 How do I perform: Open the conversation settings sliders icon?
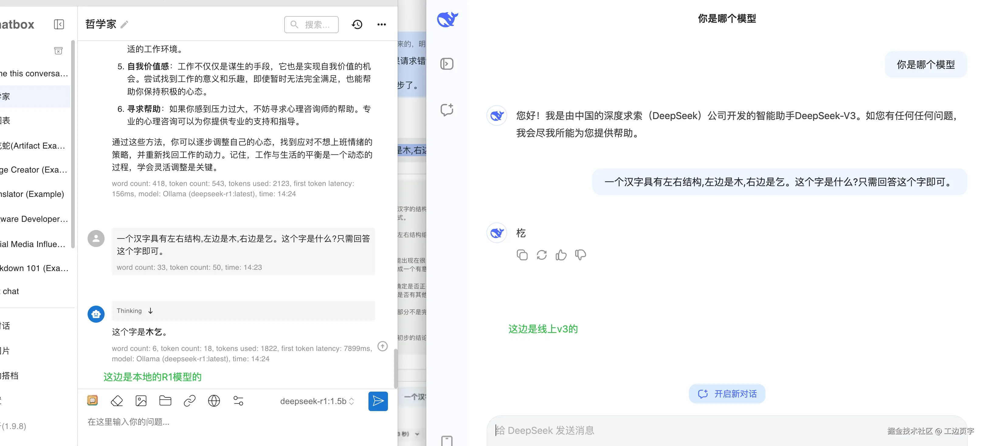238,400
